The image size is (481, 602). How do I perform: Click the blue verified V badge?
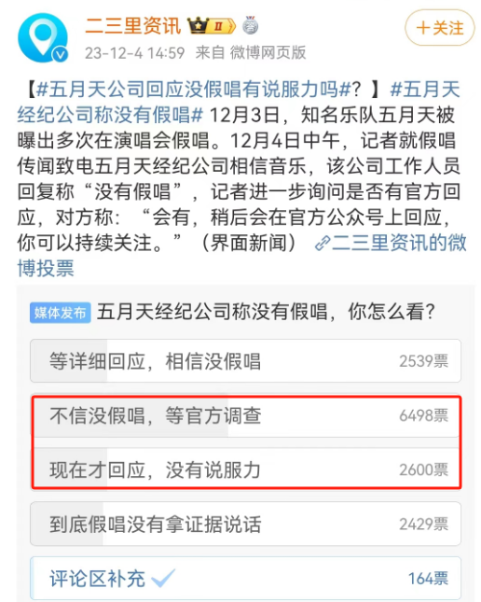point(60,54)
